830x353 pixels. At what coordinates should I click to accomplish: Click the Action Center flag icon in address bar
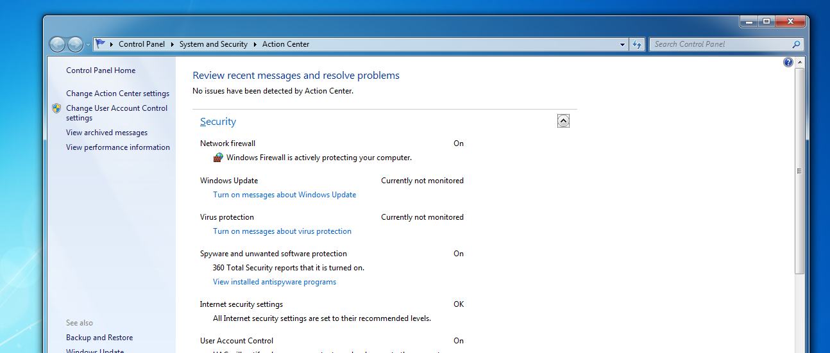(100, 44)
